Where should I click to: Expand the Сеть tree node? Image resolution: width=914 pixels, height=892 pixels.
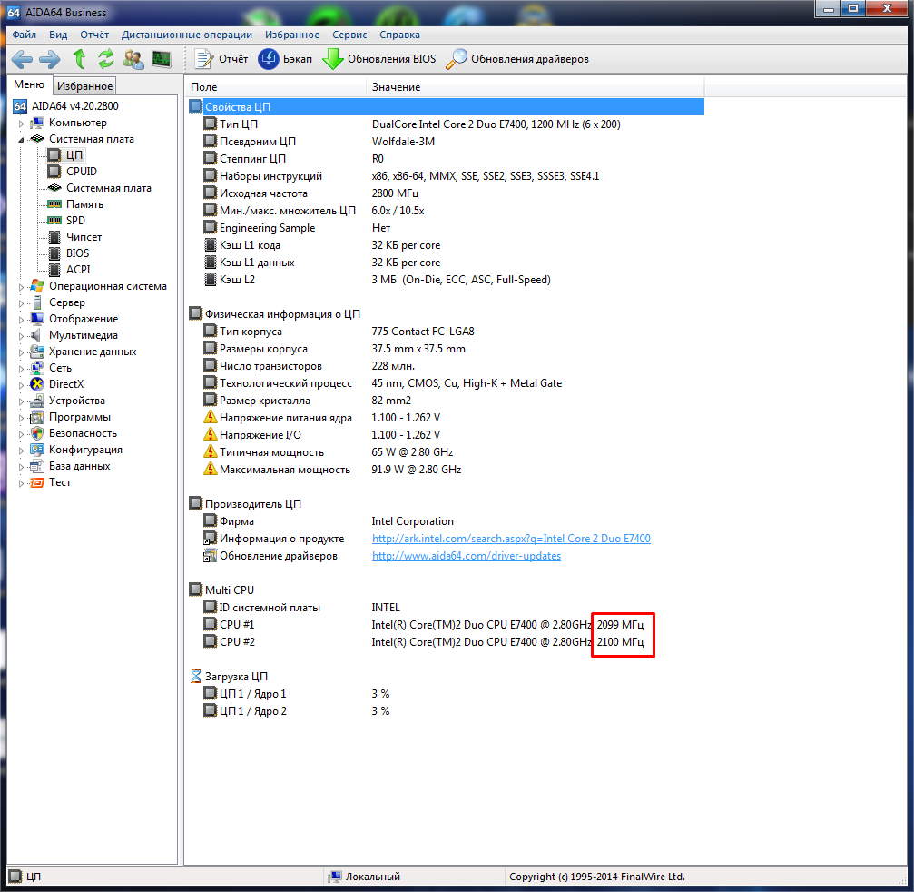click(x=21, y=368)
